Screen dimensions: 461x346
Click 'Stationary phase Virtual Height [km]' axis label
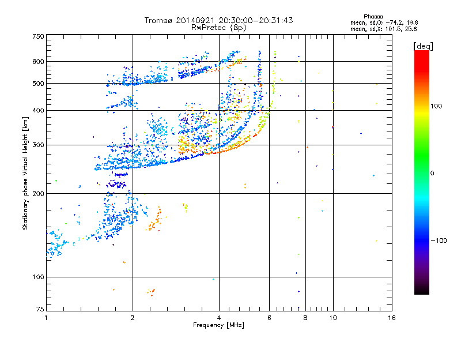pos(25,173)
